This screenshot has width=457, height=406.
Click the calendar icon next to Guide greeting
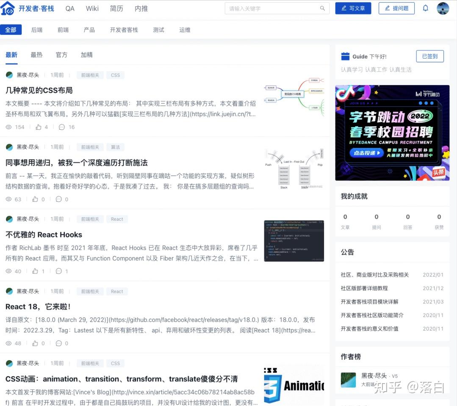coord(346,56)
